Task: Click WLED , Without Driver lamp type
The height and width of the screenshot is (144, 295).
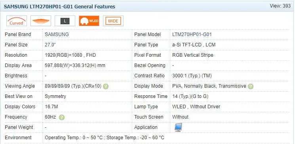Action: 196,107
